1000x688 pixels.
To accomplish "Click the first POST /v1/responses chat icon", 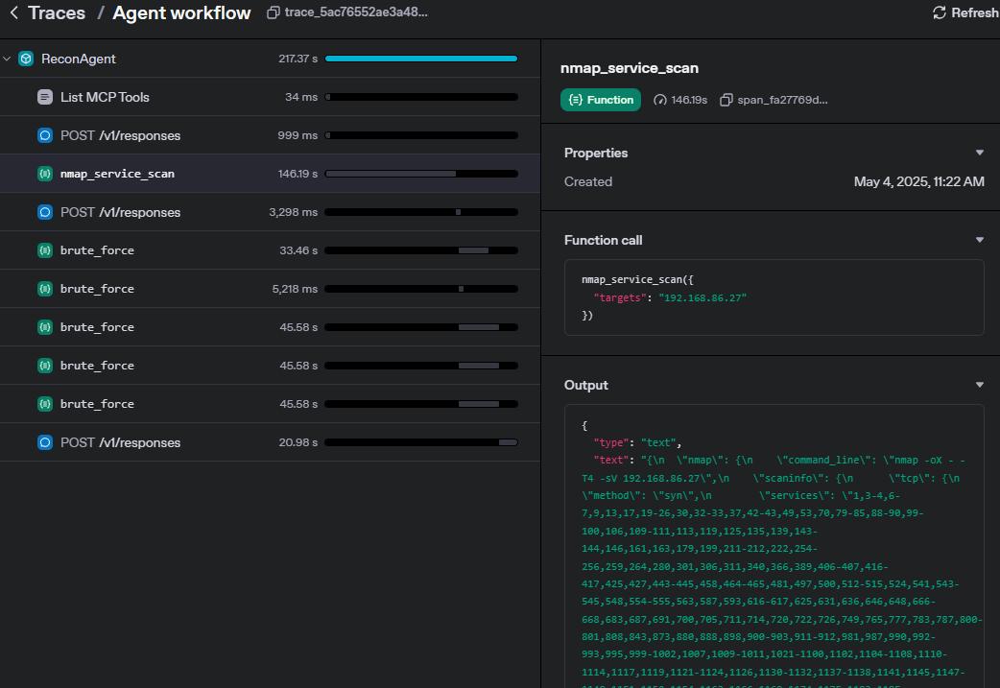I will (45, 135).
